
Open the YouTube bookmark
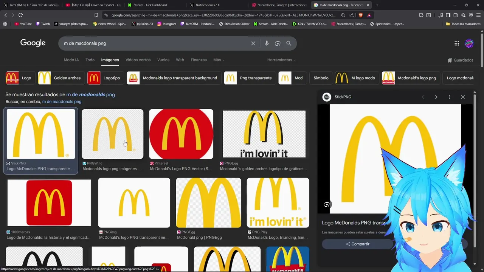tap(23, 24)
